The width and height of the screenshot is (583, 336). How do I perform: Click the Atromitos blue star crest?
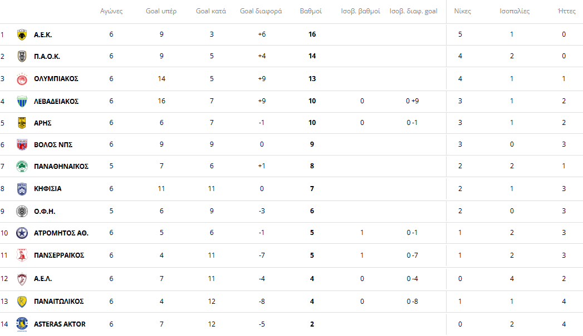click(22, 233)
